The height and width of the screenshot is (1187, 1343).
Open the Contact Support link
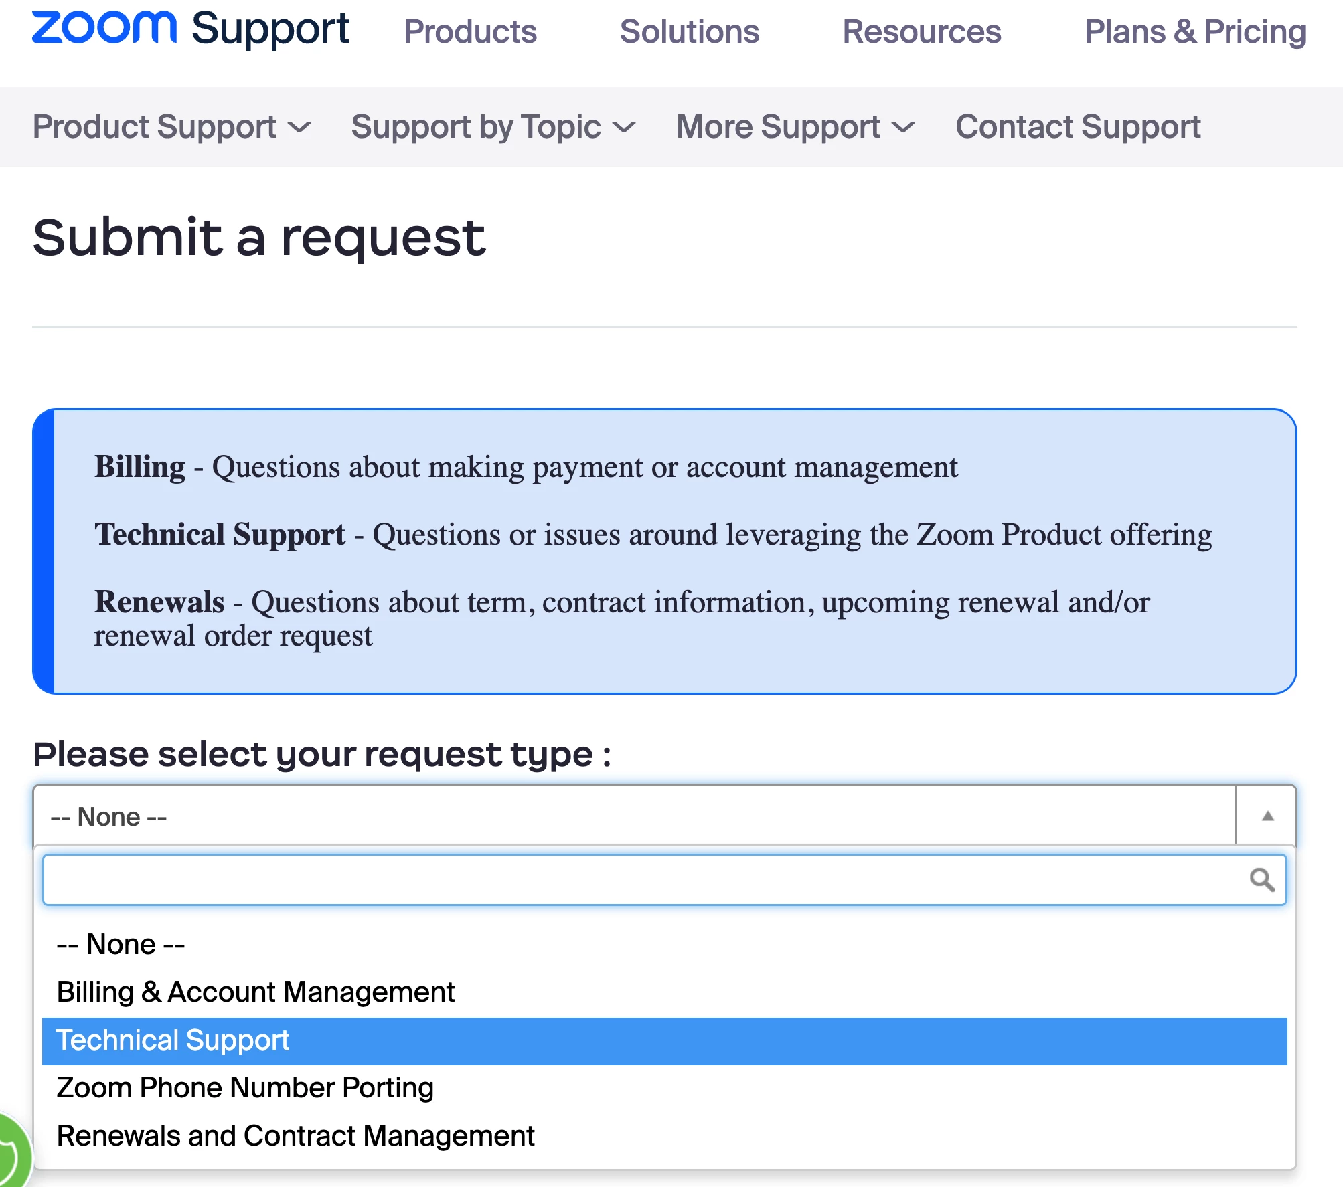point(1078,127)
